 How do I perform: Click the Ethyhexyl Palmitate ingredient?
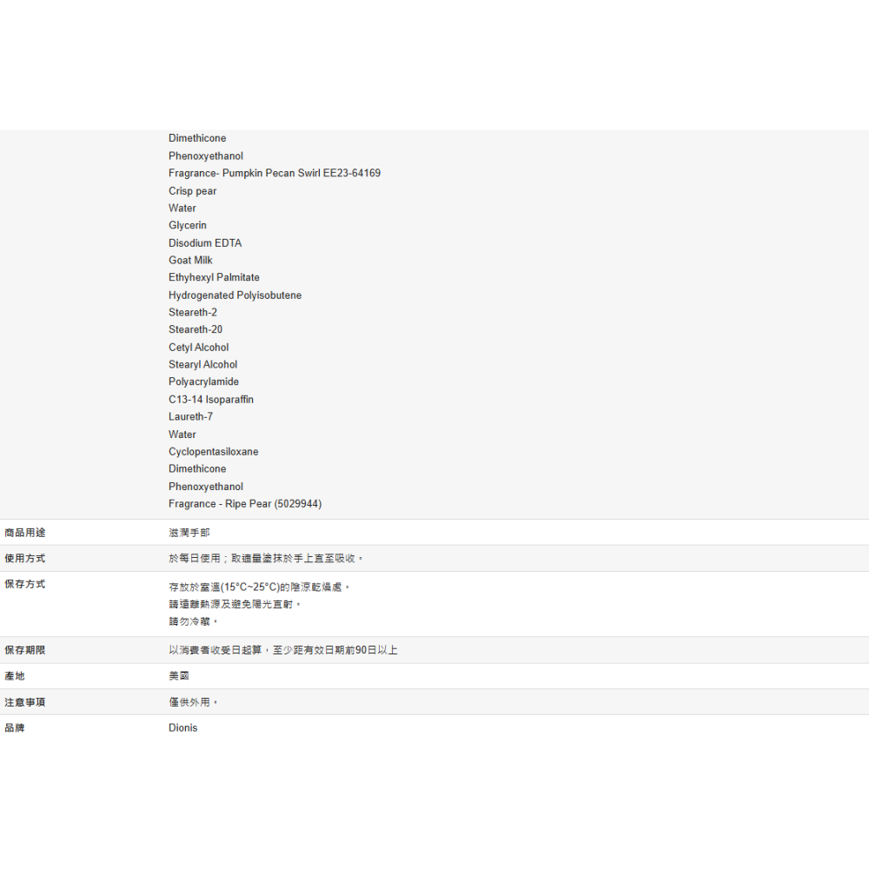pos(214,277)
